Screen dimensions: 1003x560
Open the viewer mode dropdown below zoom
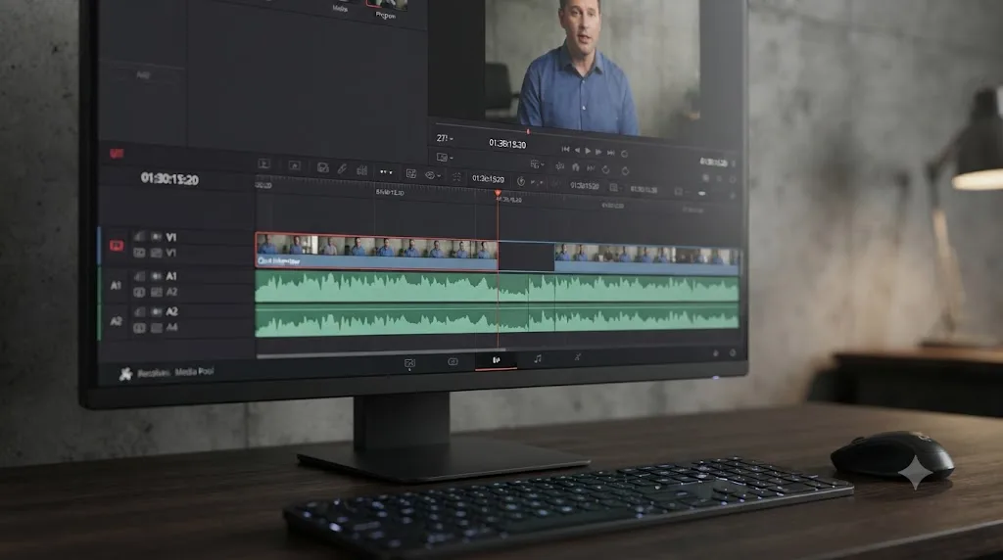pyautogui.click(x=445, y=157)
